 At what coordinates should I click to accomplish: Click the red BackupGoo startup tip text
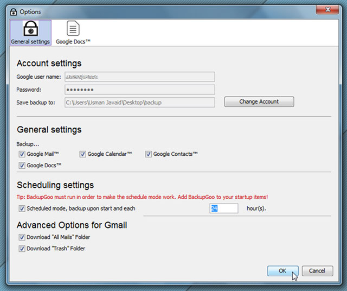tap(142, 197)
